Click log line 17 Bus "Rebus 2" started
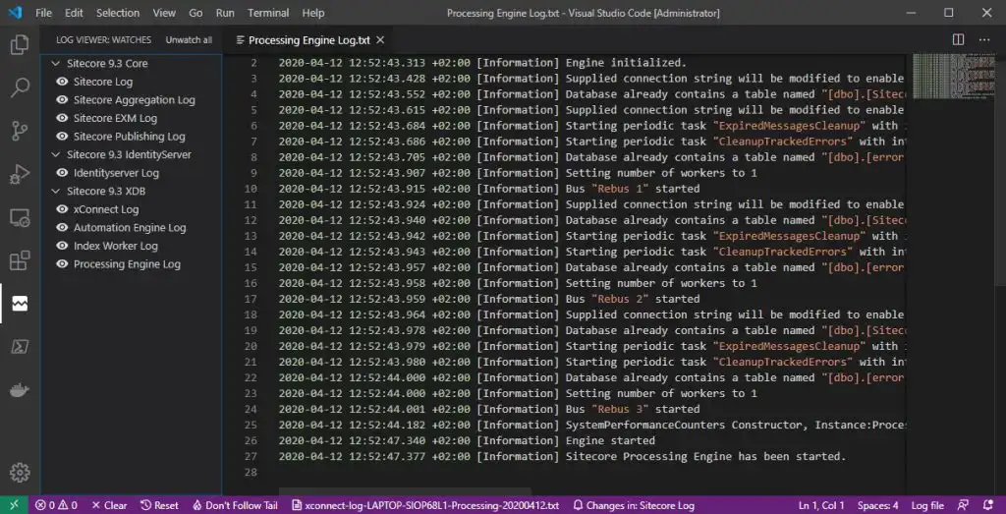 (632, 299)
